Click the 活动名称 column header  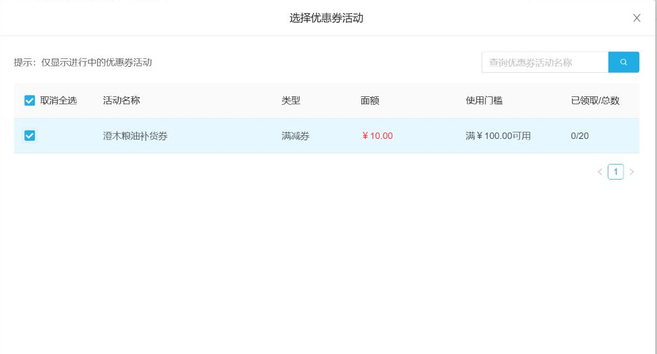click(x=122, y=100)
